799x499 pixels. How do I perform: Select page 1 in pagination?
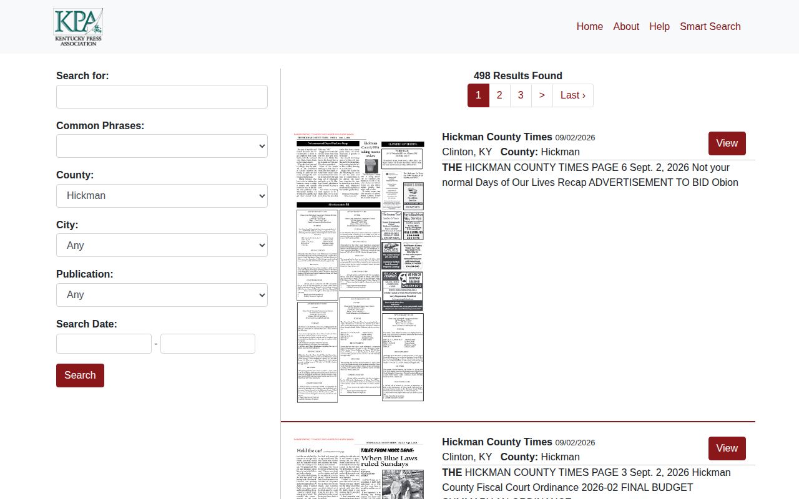[x=478, y=95]
